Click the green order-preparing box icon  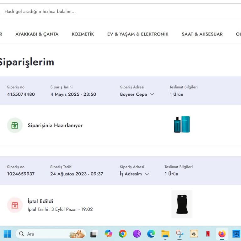[15, 125]
